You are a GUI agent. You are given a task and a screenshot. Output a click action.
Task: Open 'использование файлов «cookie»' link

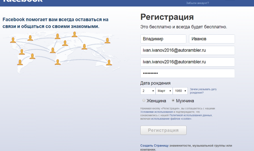171,119
